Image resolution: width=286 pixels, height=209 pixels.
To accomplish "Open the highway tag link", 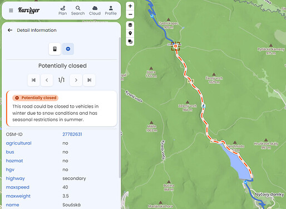I will pos(16,178).
